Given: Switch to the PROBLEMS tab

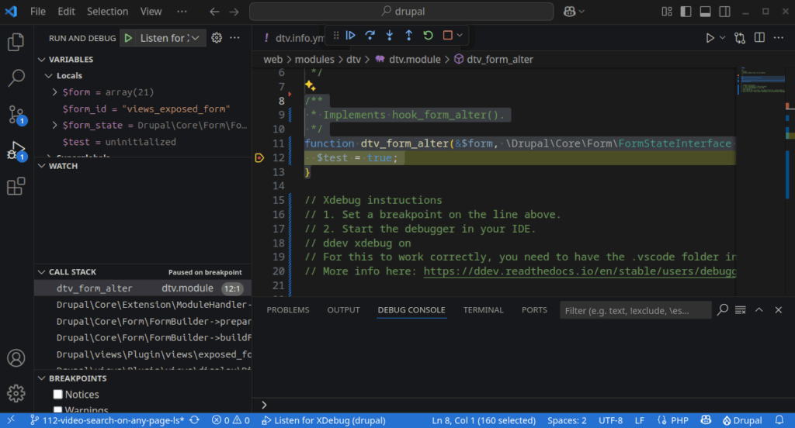Looking at the screenshot, I should pyautogui.click(x=288, y=310).
